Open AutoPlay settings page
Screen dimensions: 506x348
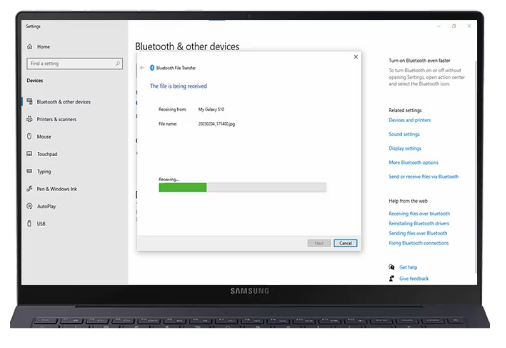point(46,207)
